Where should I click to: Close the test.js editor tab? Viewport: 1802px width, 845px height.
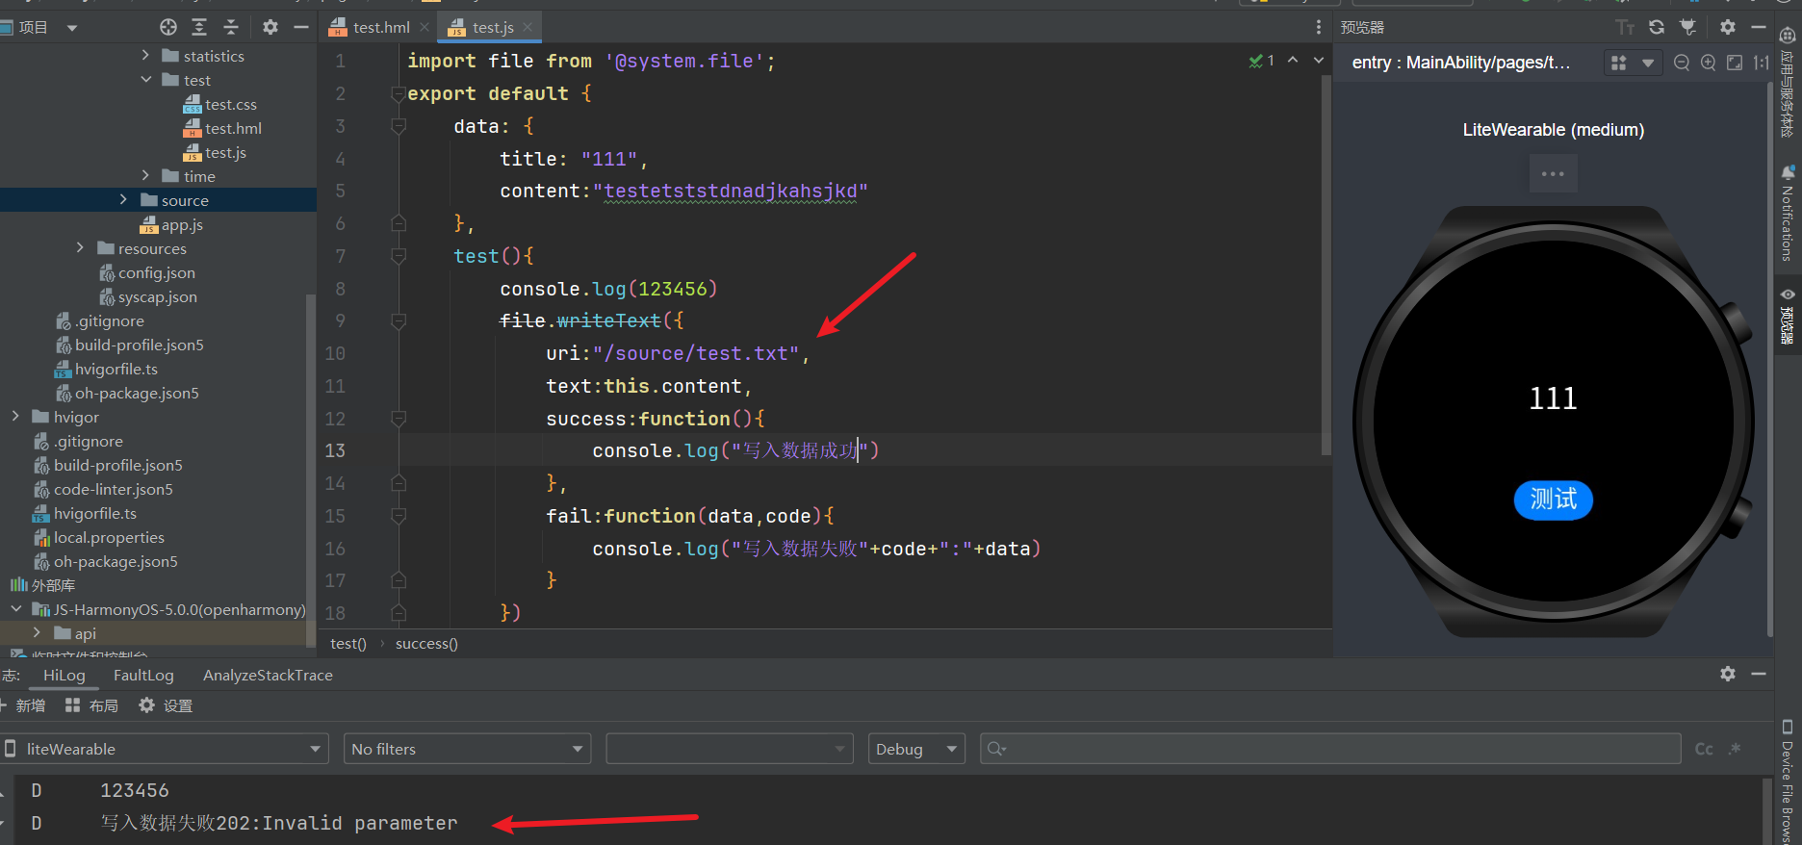[528, 27]
